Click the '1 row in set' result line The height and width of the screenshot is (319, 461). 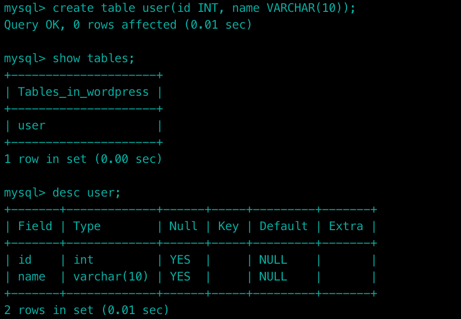[x=83, y=159]
